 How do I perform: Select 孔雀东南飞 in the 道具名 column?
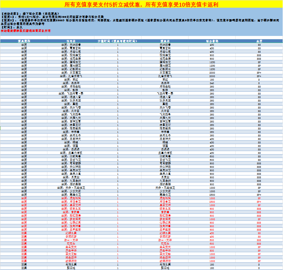click(x=165, y=76)
